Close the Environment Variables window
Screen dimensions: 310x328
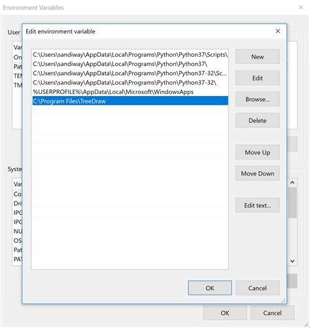coord(301,7)
